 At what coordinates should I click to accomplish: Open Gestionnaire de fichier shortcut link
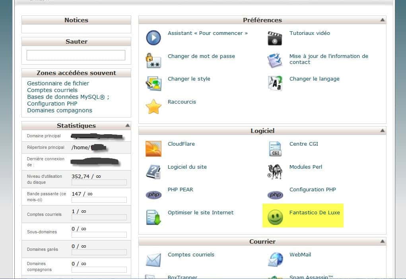(58, 83)
